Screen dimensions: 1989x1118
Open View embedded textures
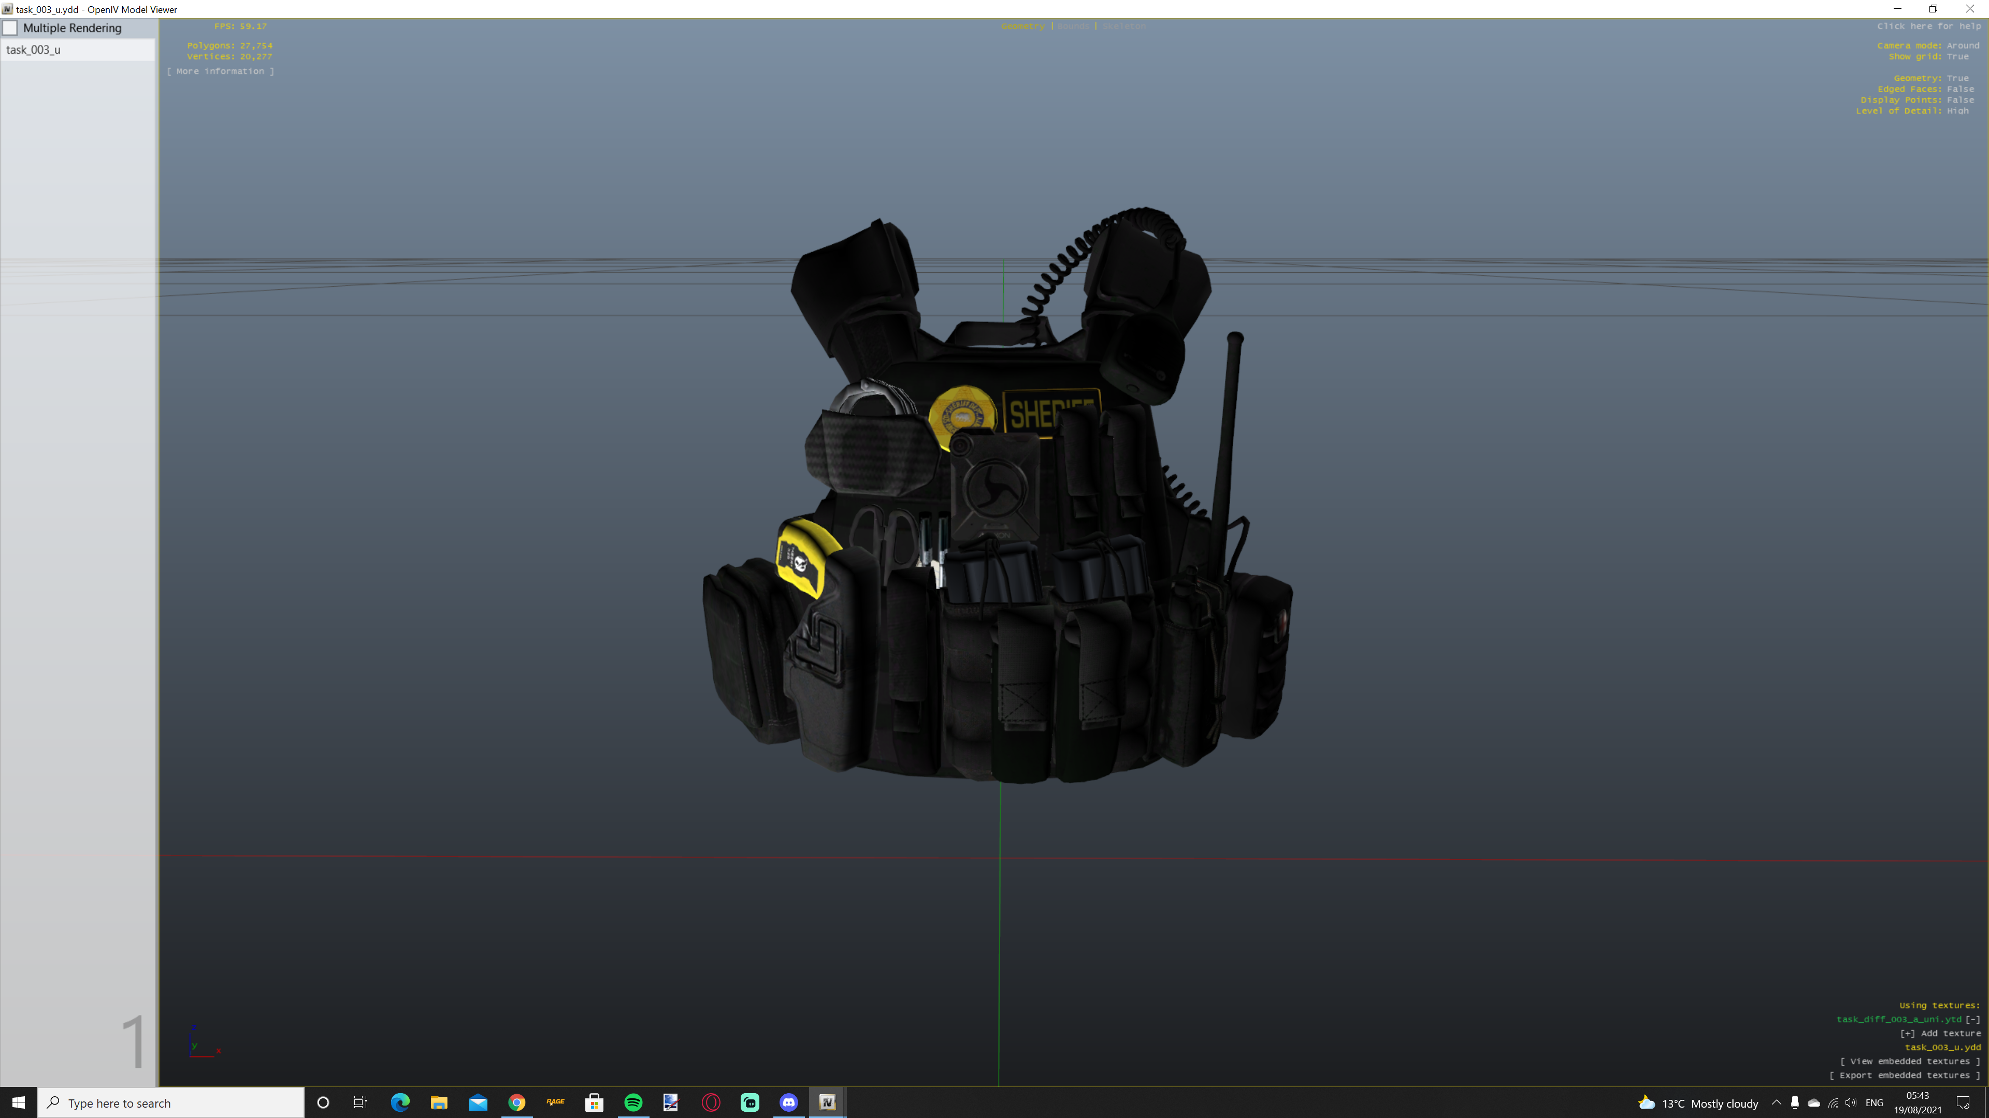tap(1909, 1061)
